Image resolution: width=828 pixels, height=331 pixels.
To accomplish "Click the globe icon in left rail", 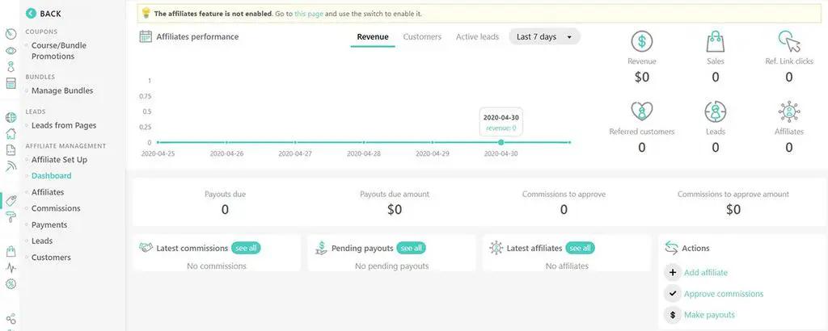I will [11, 117].
